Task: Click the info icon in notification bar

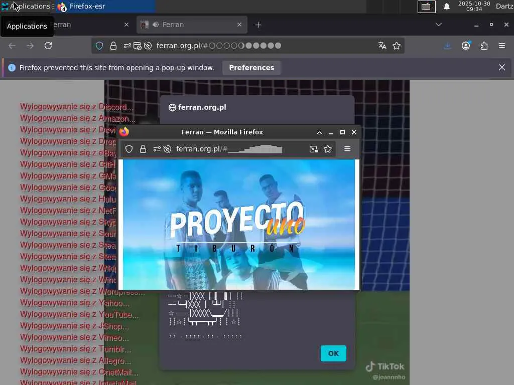Action: coord(12,68)
